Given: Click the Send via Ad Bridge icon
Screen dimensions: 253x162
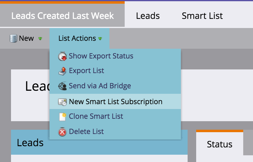Looking at the screenshot, I should 62,86.
